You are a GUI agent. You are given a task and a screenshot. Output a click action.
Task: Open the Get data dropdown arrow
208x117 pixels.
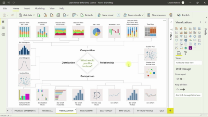pos(34,15)
